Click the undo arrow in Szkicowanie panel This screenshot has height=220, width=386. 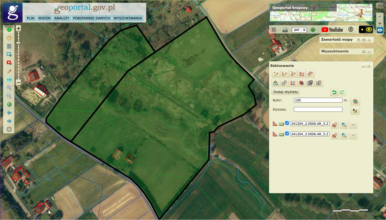click(x=334, y=92)
